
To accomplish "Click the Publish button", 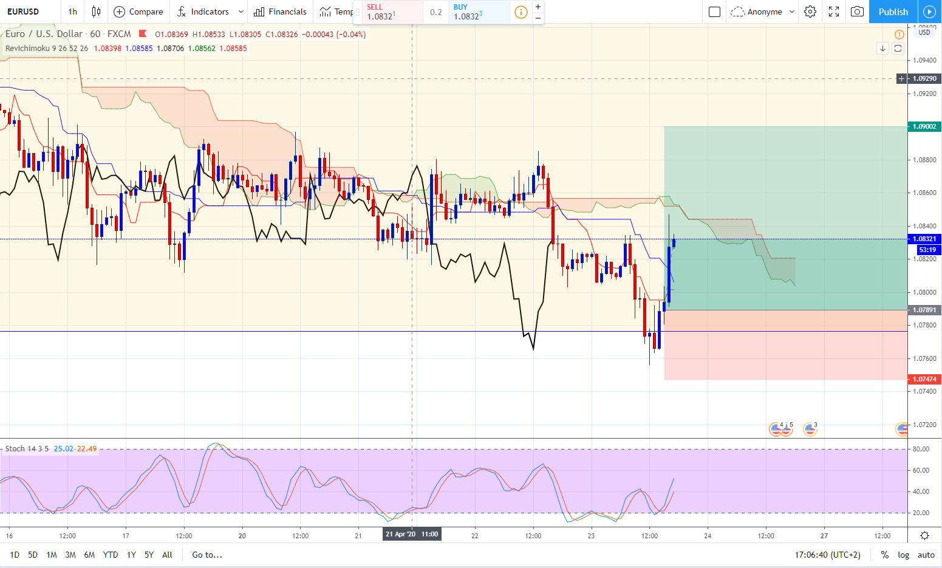I will [x=893, y=12].
